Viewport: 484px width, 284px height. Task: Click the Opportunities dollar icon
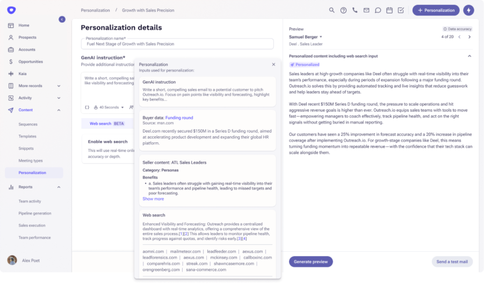[11, 62]
